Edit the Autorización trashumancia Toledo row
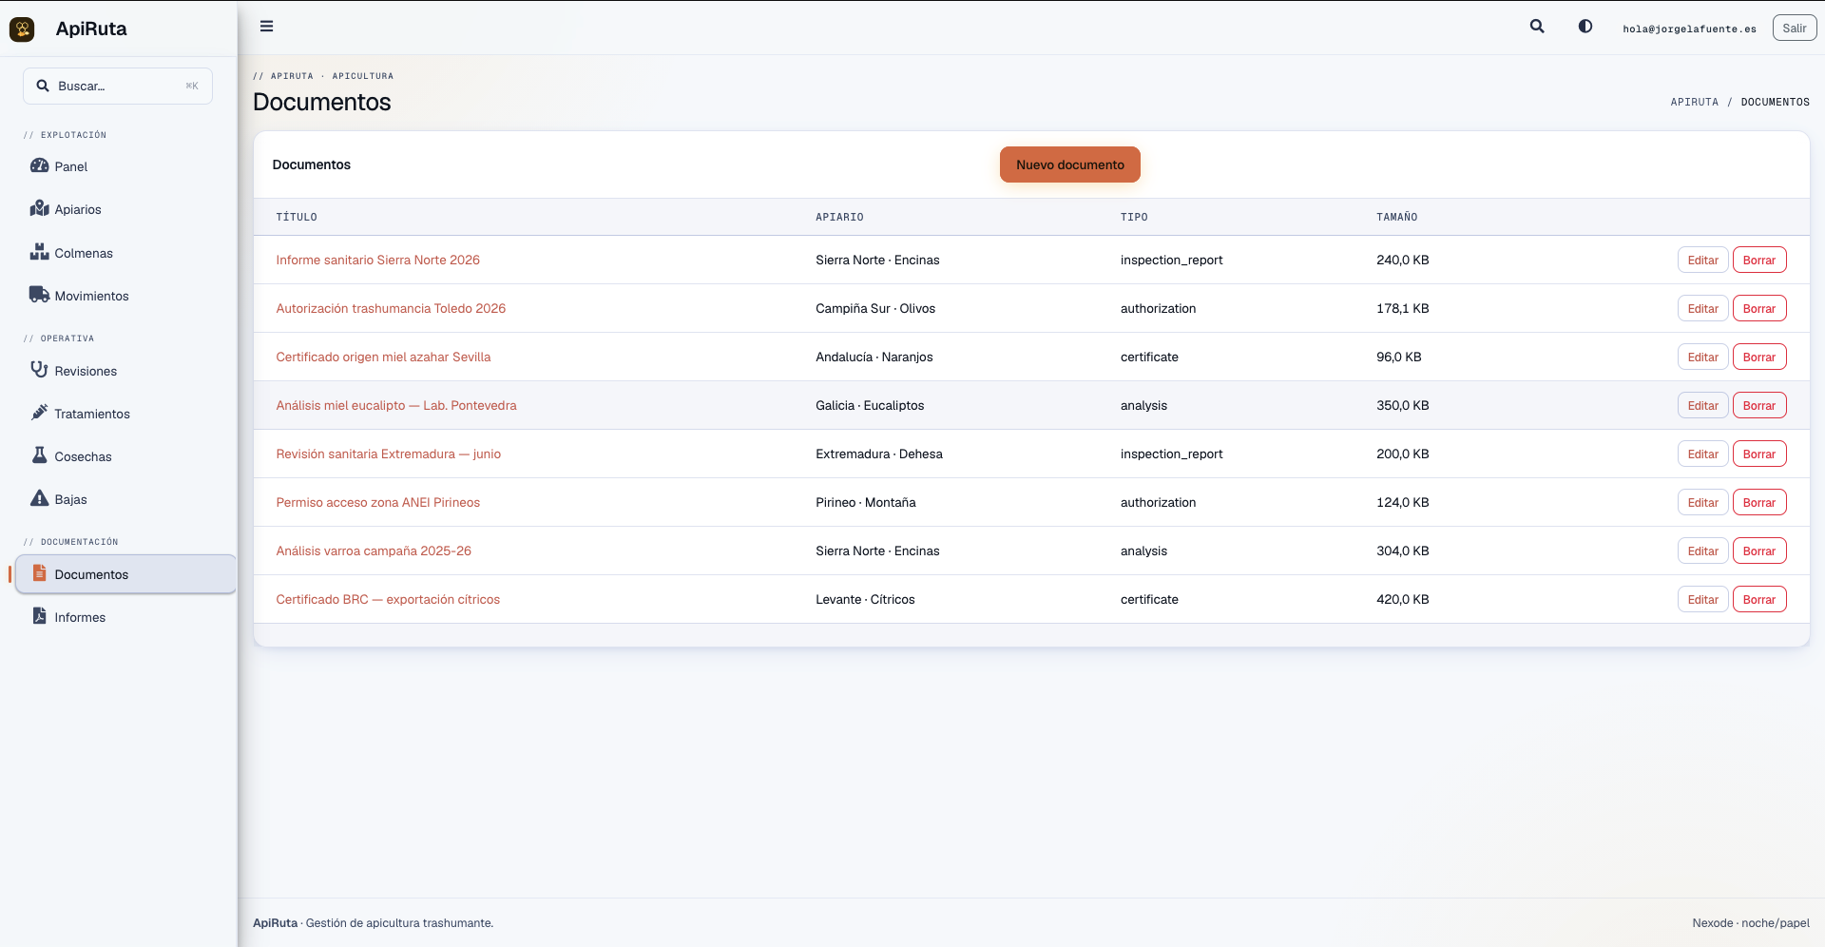 pyautogui.click(x=1702, y=308)
